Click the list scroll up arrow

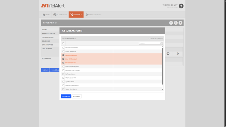pos(163,47)
